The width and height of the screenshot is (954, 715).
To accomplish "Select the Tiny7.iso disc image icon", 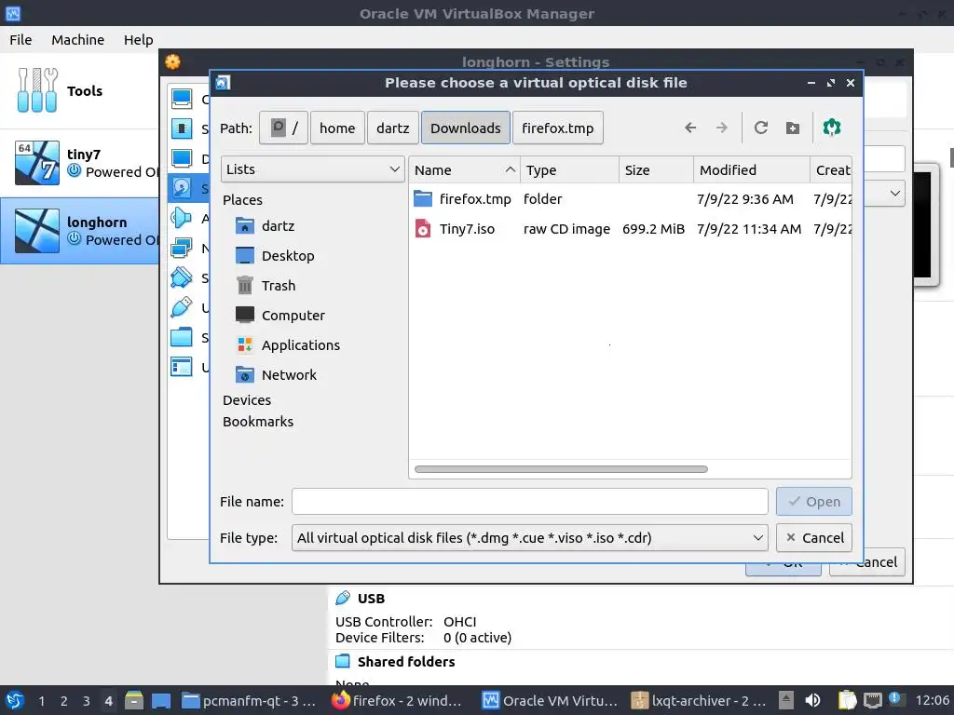I will coord(422,229).
